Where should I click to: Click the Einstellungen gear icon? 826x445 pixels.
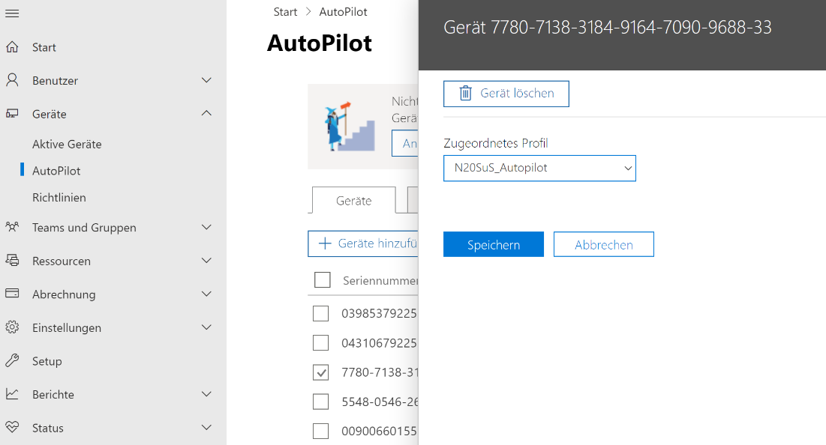12,327
